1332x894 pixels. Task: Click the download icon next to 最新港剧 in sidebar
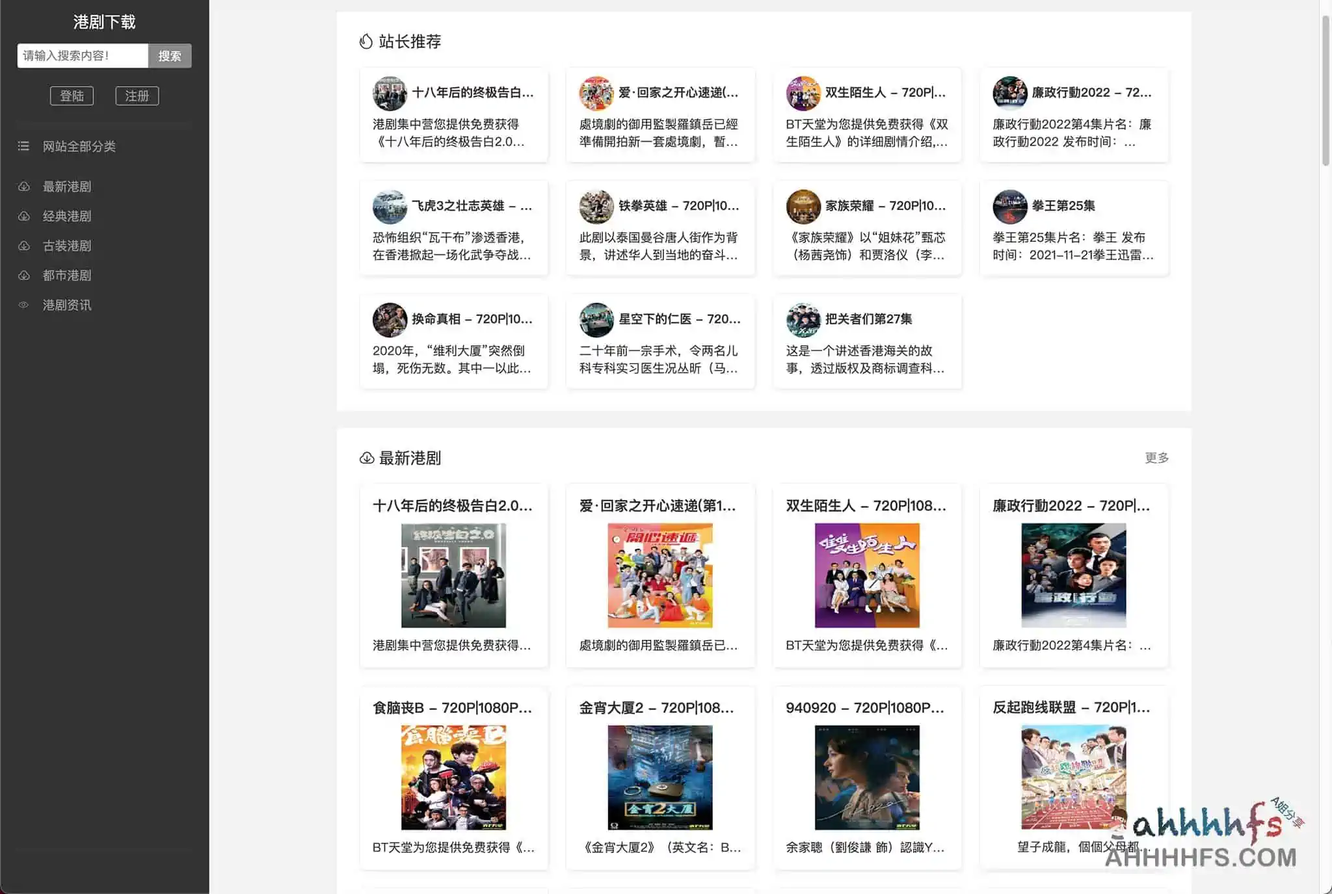coord(23,187)
